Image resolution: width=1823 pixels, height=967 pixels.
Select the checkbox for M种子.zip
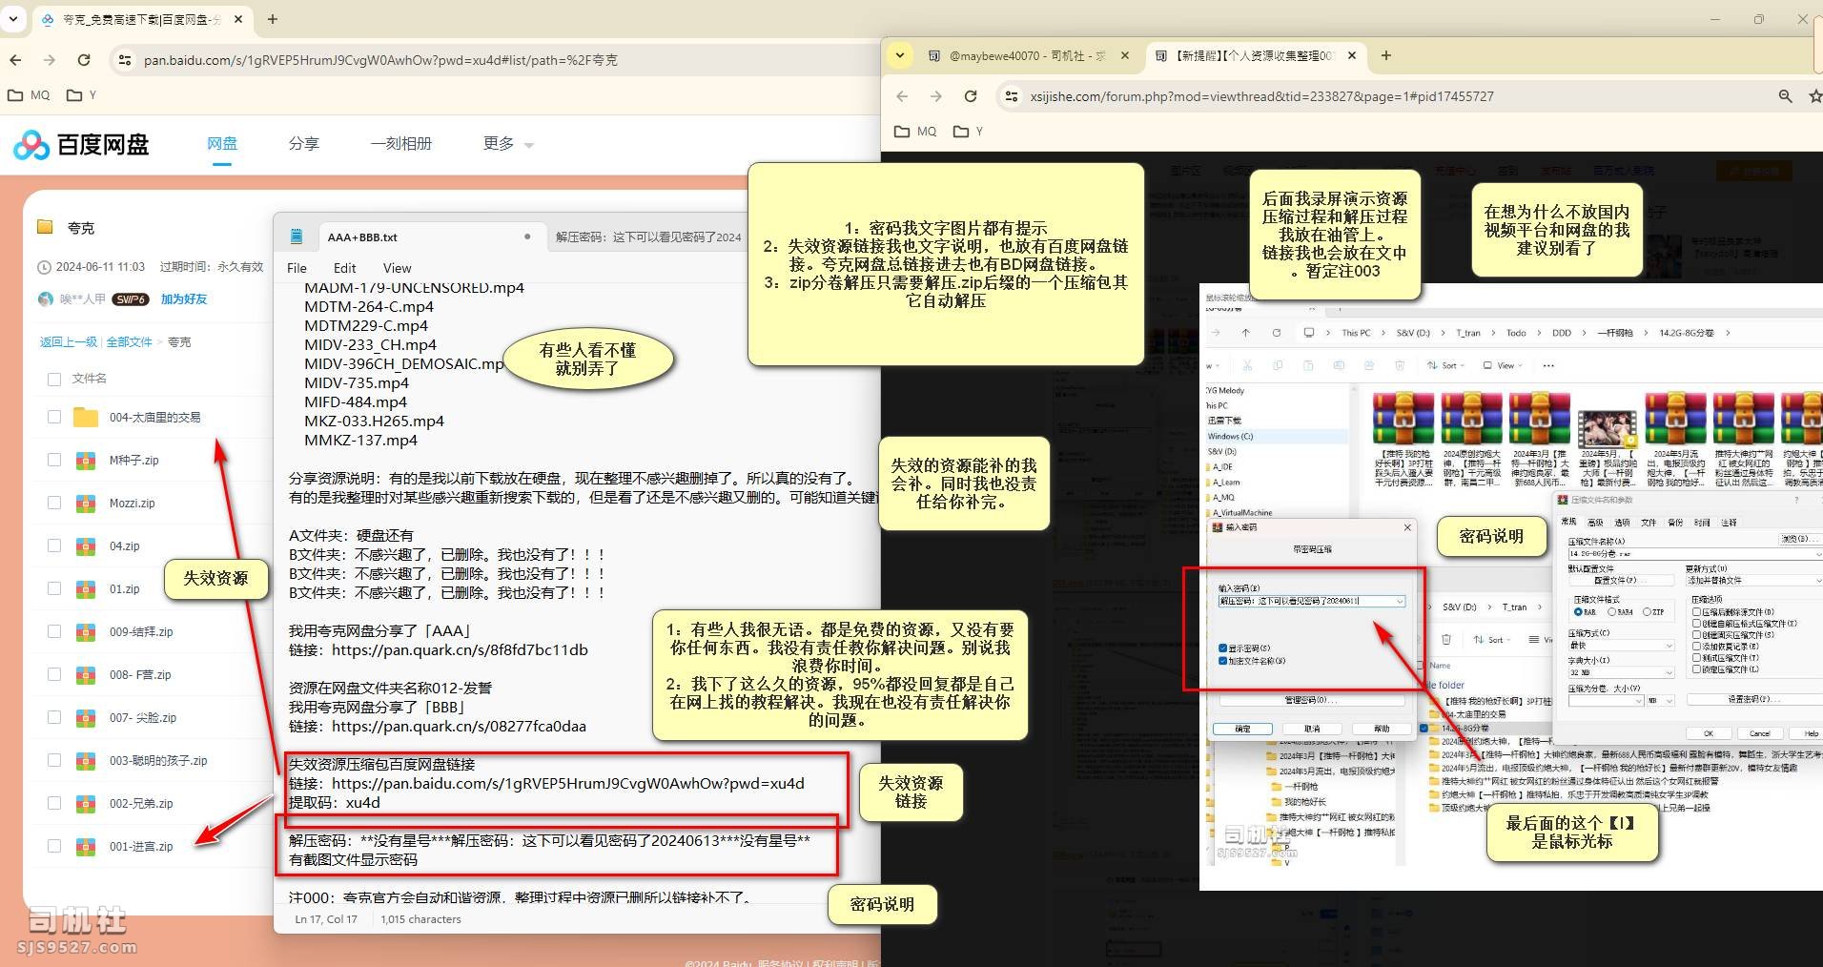pos(54,460)
